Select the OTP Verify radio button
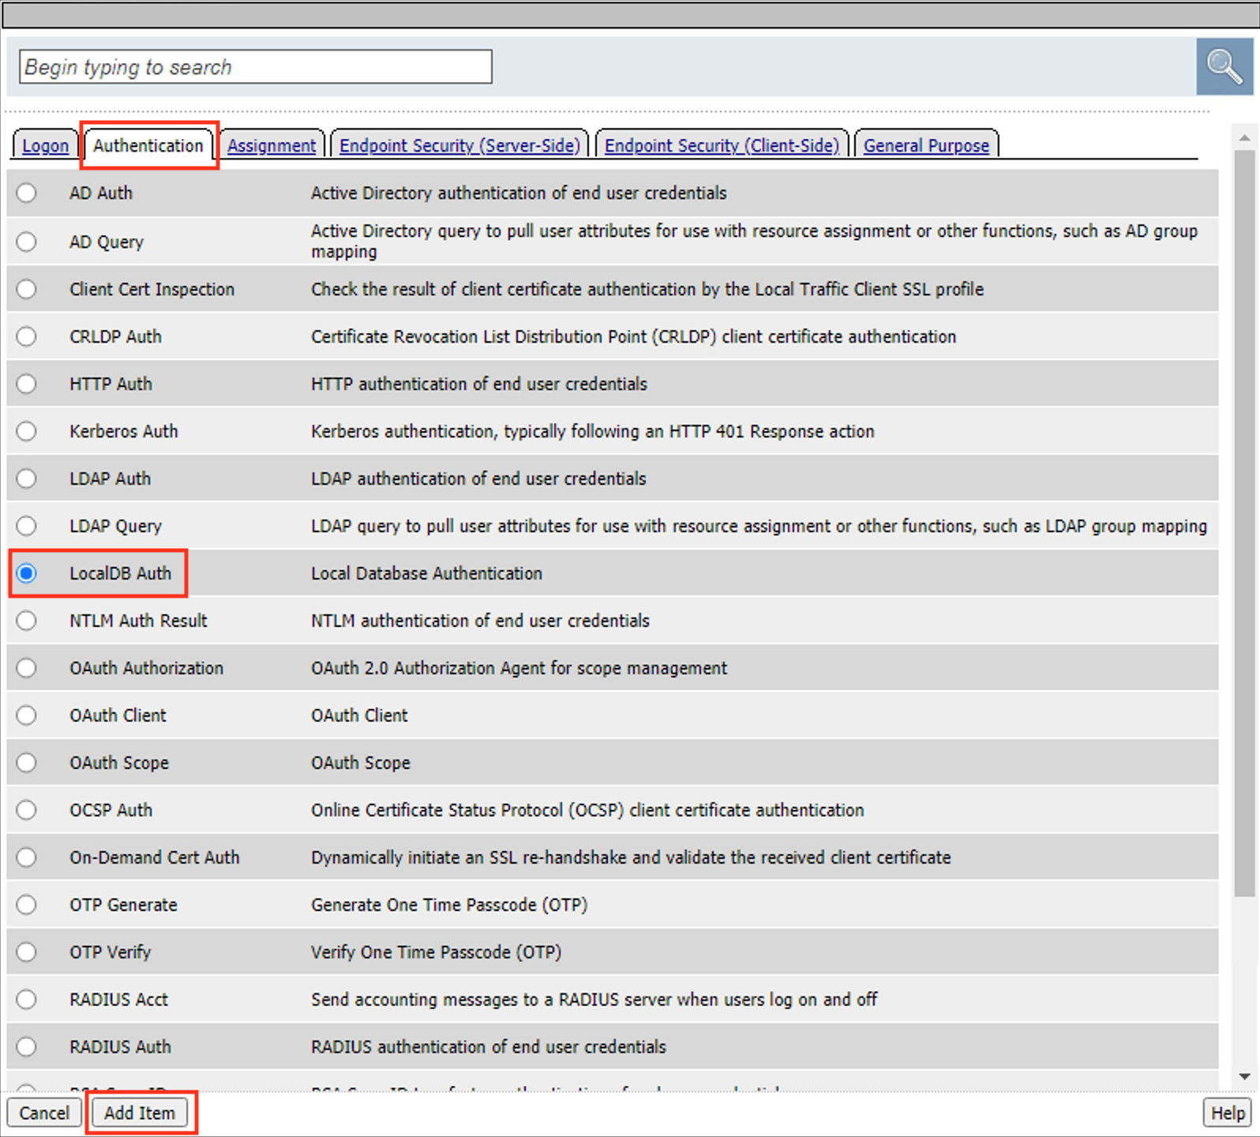The width and height of the screenshot is (1260, 1137). click(27, 952)
